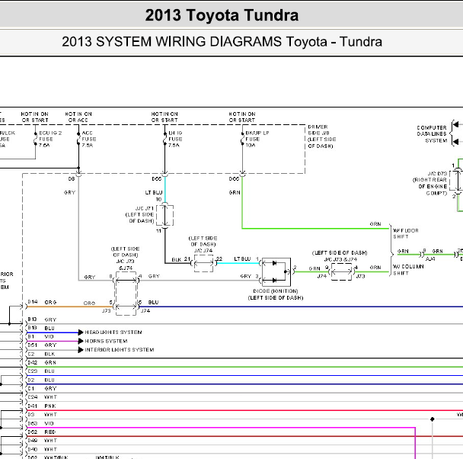This screenshot has width=463, height=459.
Task: Click the 'D40 WHT' pin label
Action: (42, 450)
